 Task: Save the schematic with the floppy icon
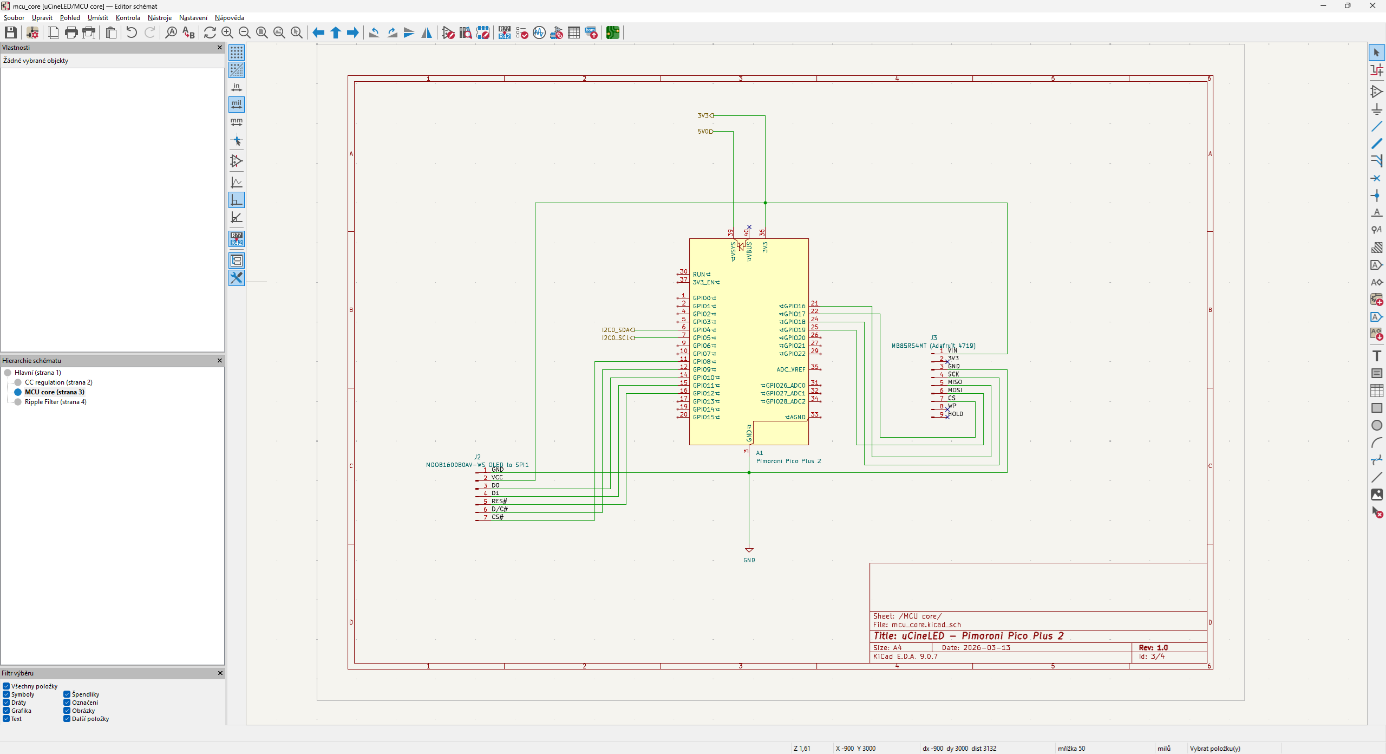[10, 33]
